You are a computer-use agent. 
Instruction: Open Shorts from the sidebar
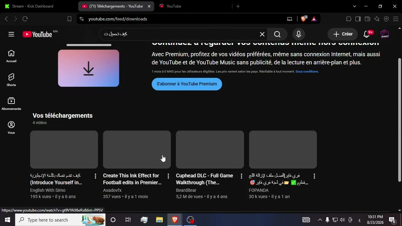click(x=11, y=80)
